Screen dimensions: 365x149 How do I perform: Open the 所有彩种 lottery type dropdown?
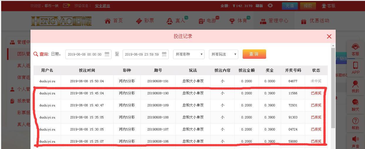click(189, 54)
